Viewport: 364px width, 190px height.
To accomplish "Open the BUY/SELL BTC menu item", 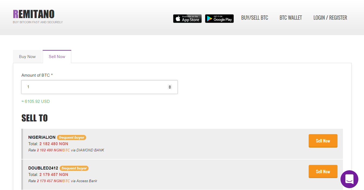I will [x=255, y=18].
